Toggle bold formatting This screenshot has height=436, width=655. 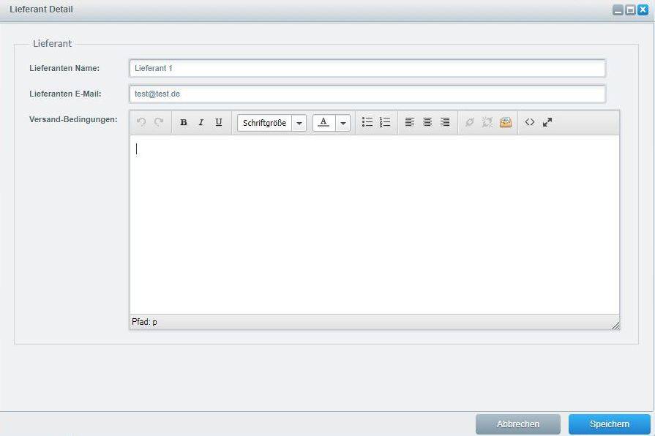point(184,122)
